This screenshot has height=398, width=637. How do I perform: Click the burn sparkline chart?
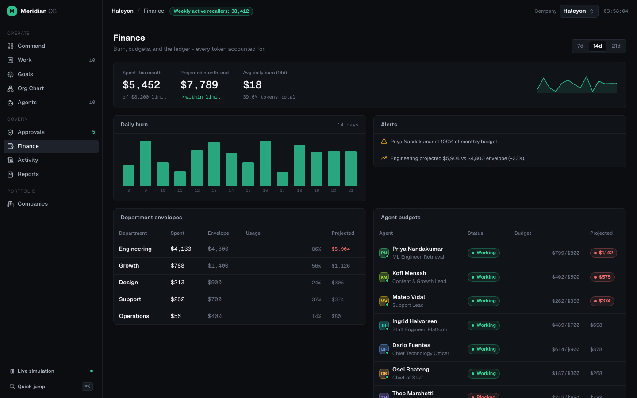tap(577, 84)
